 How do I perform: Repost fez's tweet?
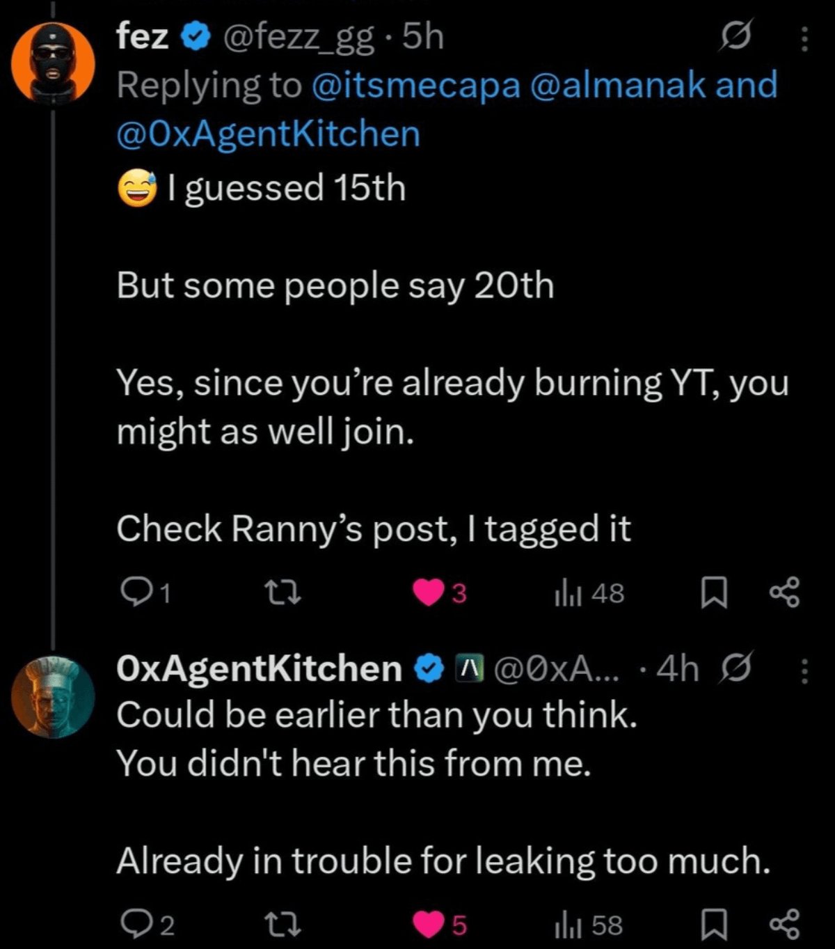(284, 593)
